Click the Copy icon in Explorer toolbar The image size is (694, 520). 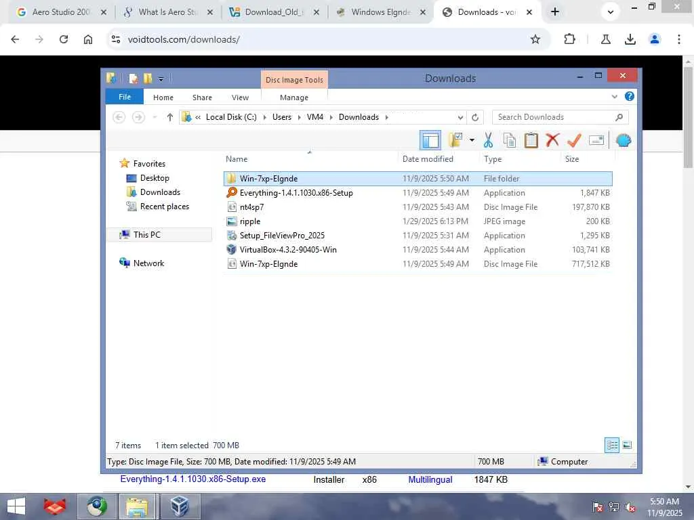tap(510, 140)
